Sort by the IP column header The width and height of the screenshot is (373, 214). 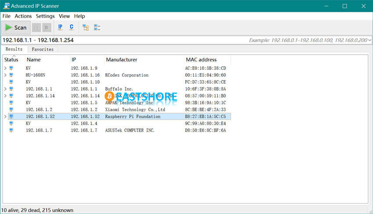87,60
